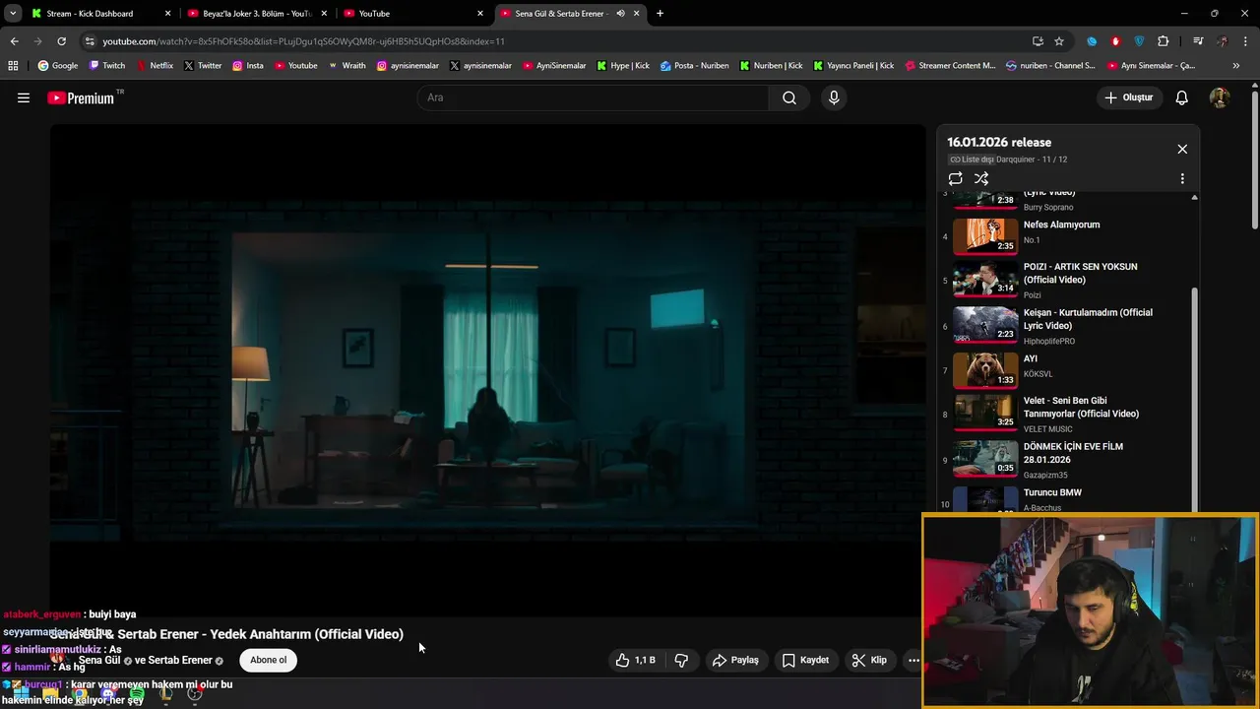Open a new browser tab

[660, 14]
